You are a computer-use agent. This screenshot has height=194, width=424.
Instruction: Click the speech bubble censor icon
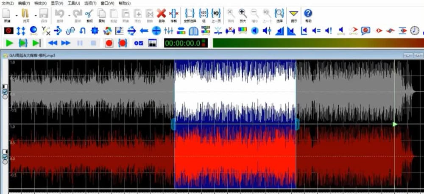365,30
